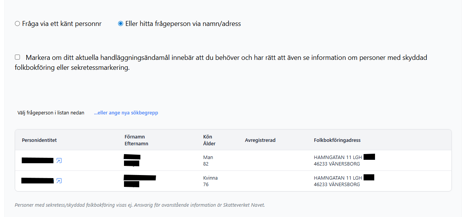The width and height of the screenshot is (462, 217).
Task: Click the first row's name cell
Action: click(132, 161)
